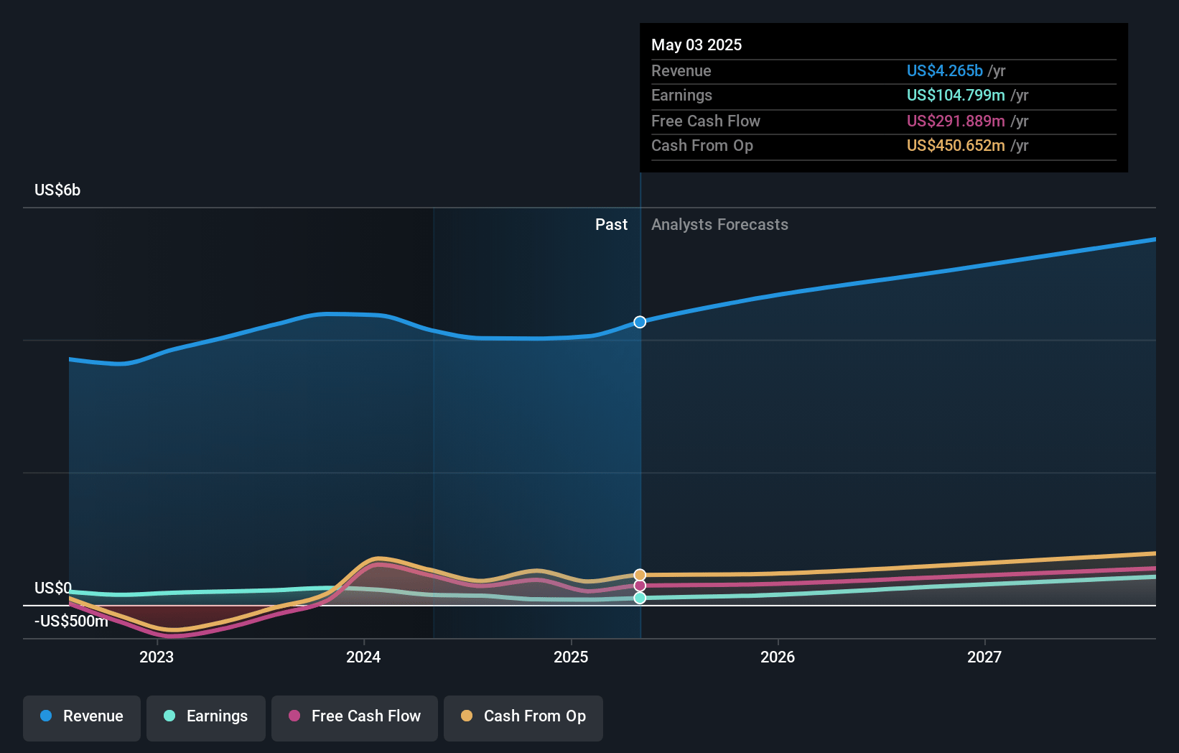Toggle the Earnings legend button
The width and height of the screenshot is (1179, 753).
206,718
